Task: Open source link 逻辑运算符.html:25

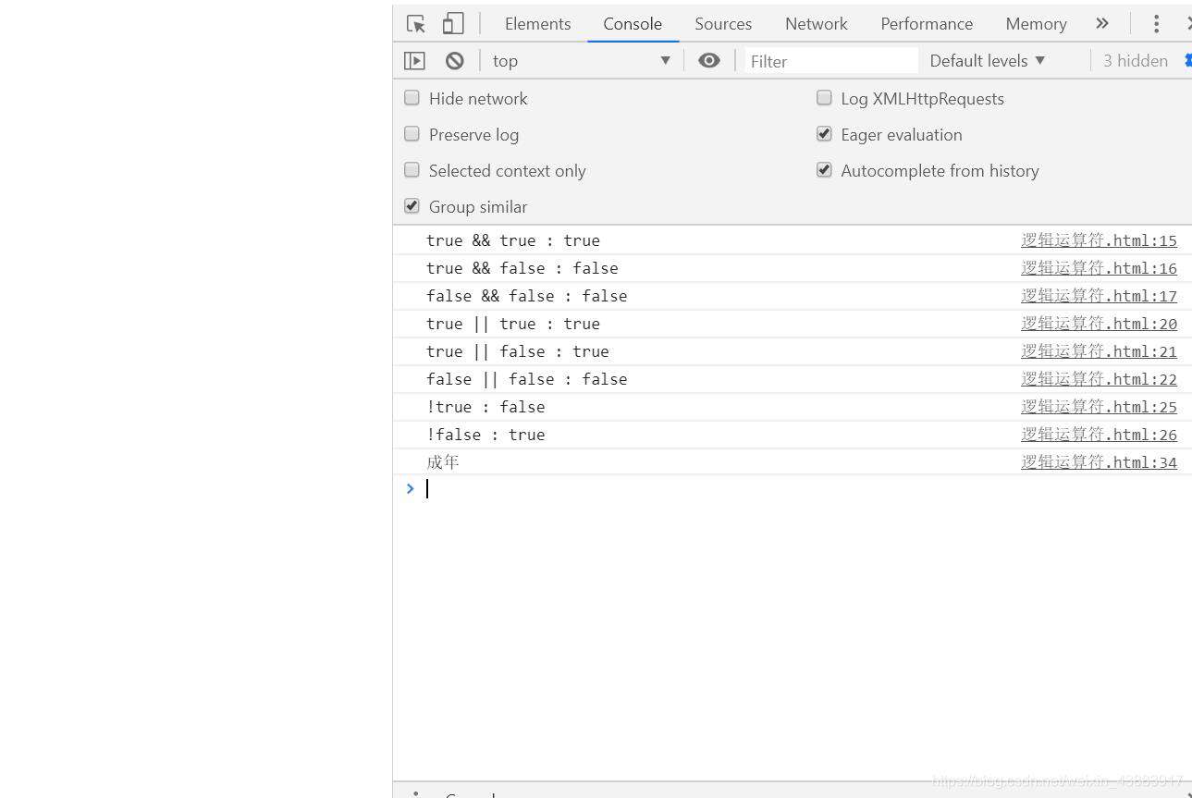Action: click(1099, 407)
